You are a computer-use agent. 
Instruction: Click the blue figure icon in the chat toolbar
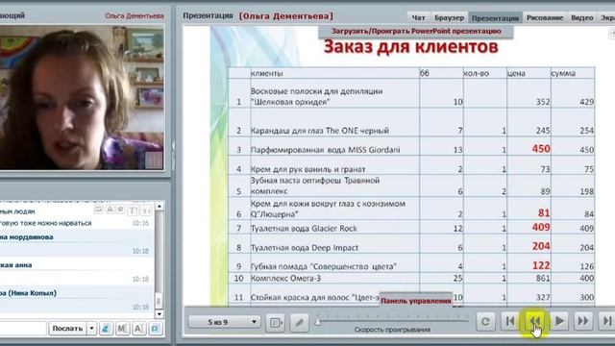point(106,329)
